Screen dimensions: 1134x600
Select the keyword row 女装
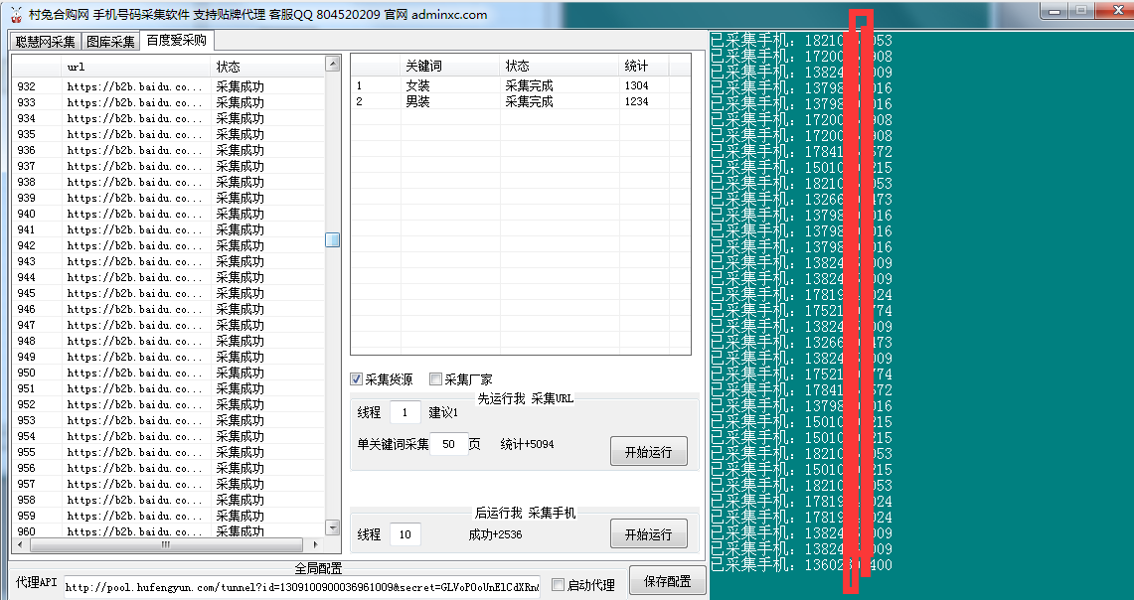pyautogui.click(x=417, y=87)
